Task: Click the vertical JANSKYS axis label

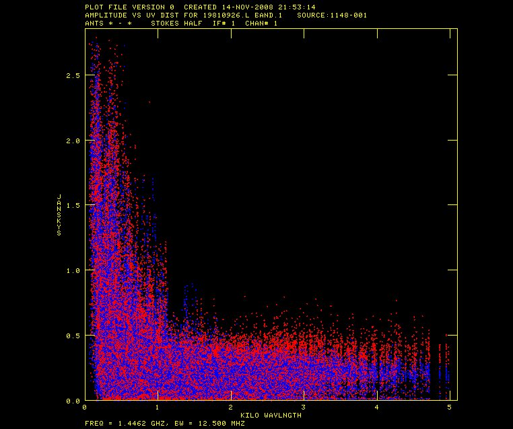Action: [x=59, y=214]
